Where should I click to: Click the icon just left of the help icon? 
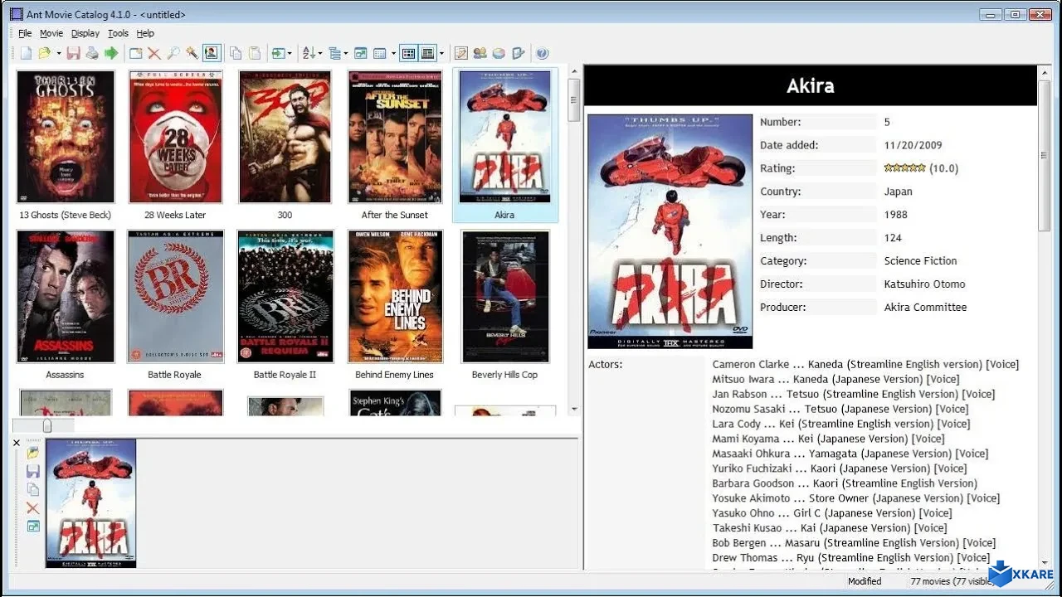[x=519, y=53]
